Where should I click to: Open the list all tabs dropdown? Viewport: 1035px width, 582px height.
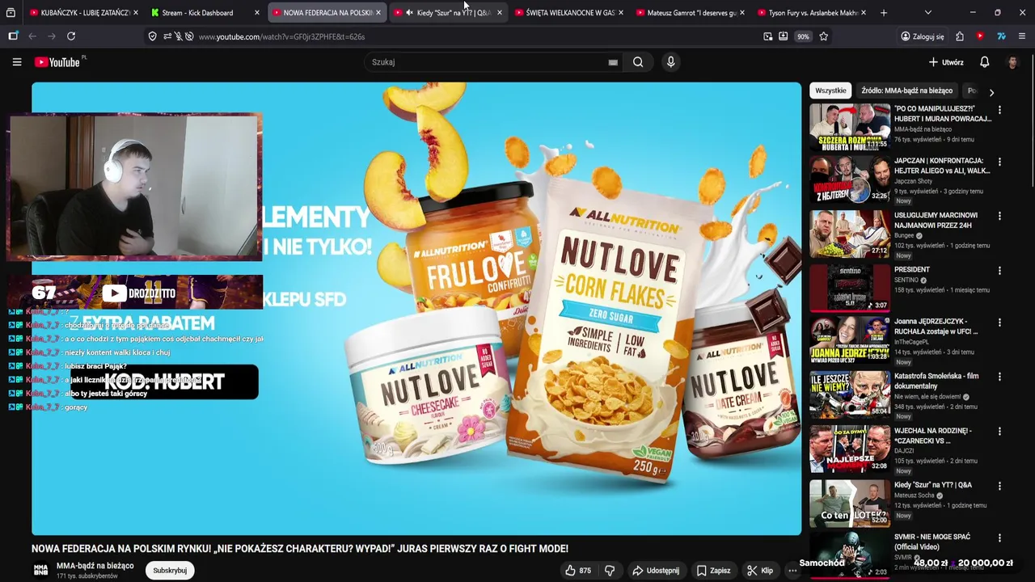[927, 13]
